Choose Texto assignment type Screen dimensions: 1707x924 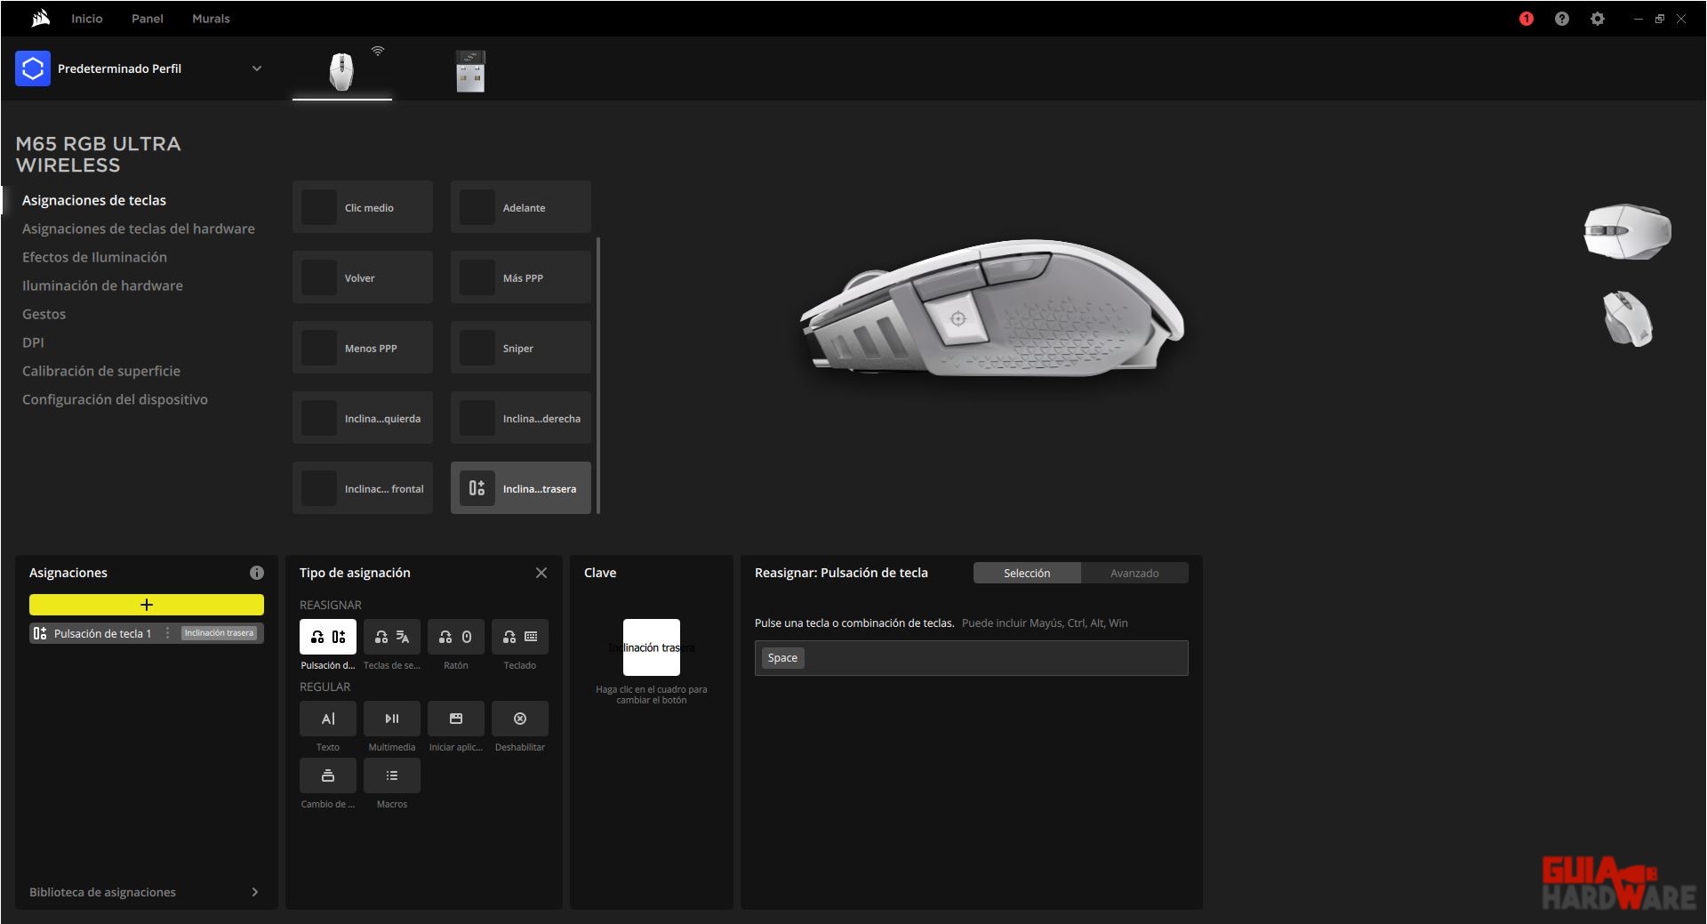coord(328,719)
